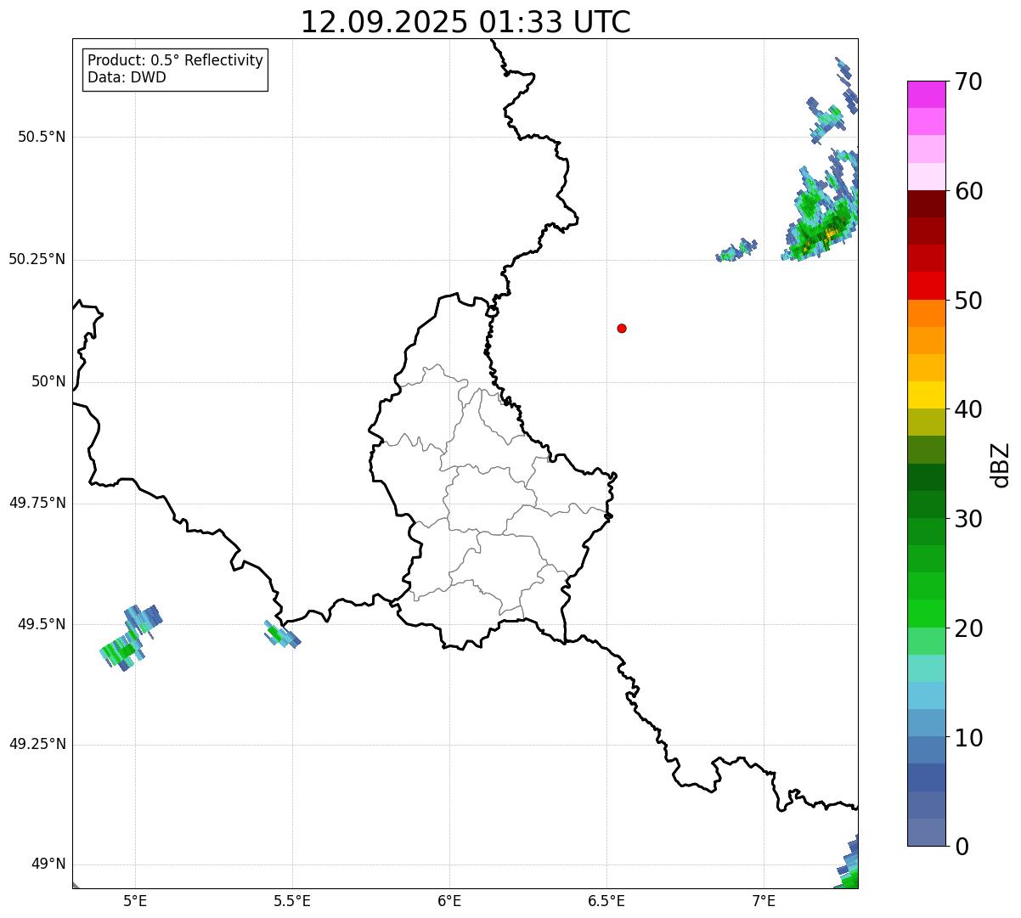1021x918 pixels.
Task: Click the 5.5°E longitude label
Action: (292, 900)
